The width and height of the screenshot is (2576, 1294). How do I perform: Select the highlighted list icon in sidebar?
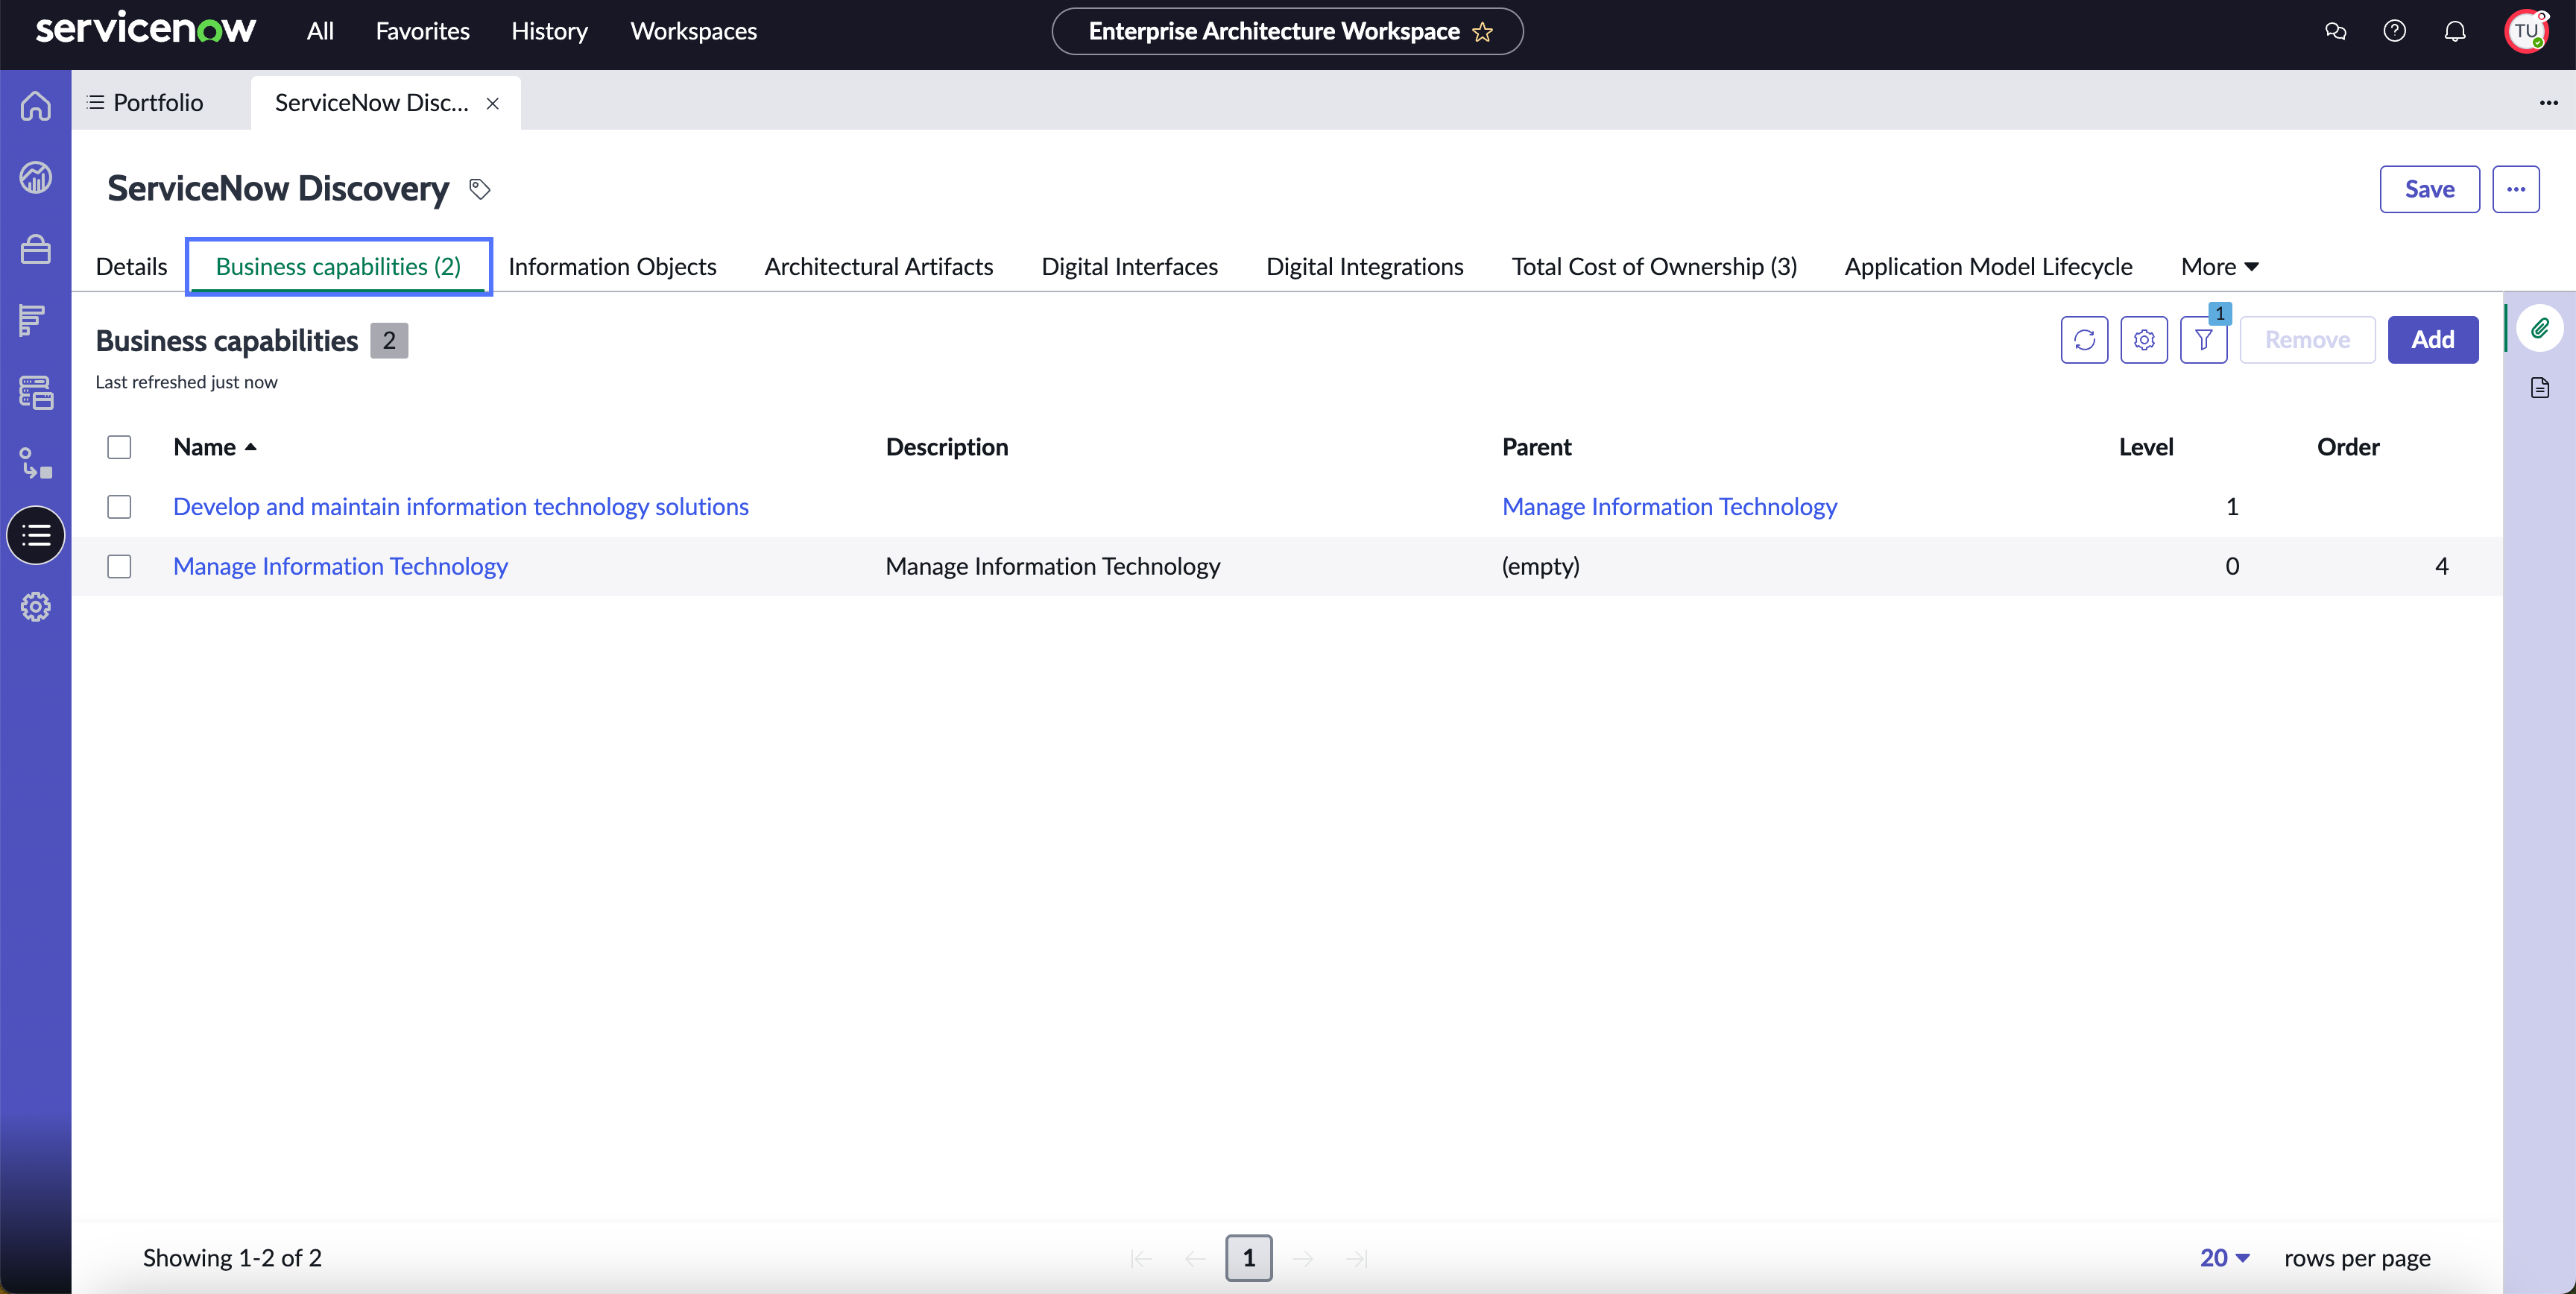coord(36,535)
